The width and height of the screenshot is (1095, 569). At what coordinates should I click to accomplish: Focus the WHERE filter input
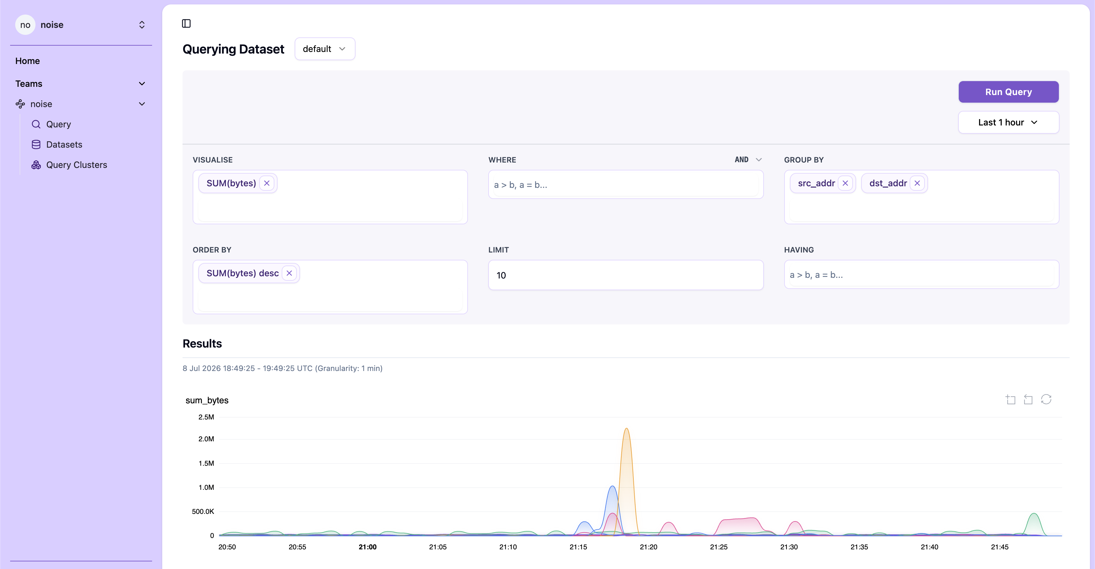point(626,184)
